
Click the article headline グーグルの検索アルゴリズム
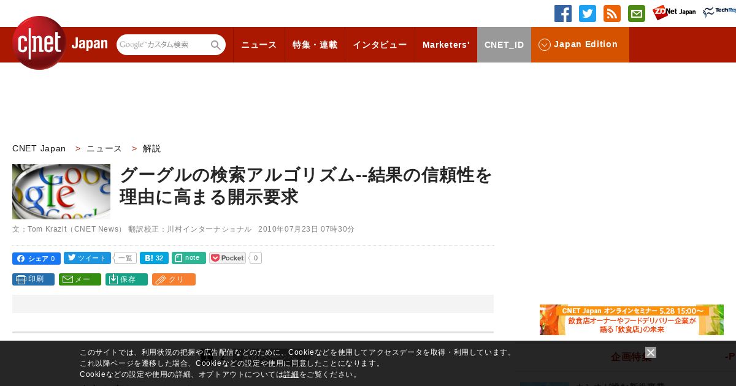[305, 186]
